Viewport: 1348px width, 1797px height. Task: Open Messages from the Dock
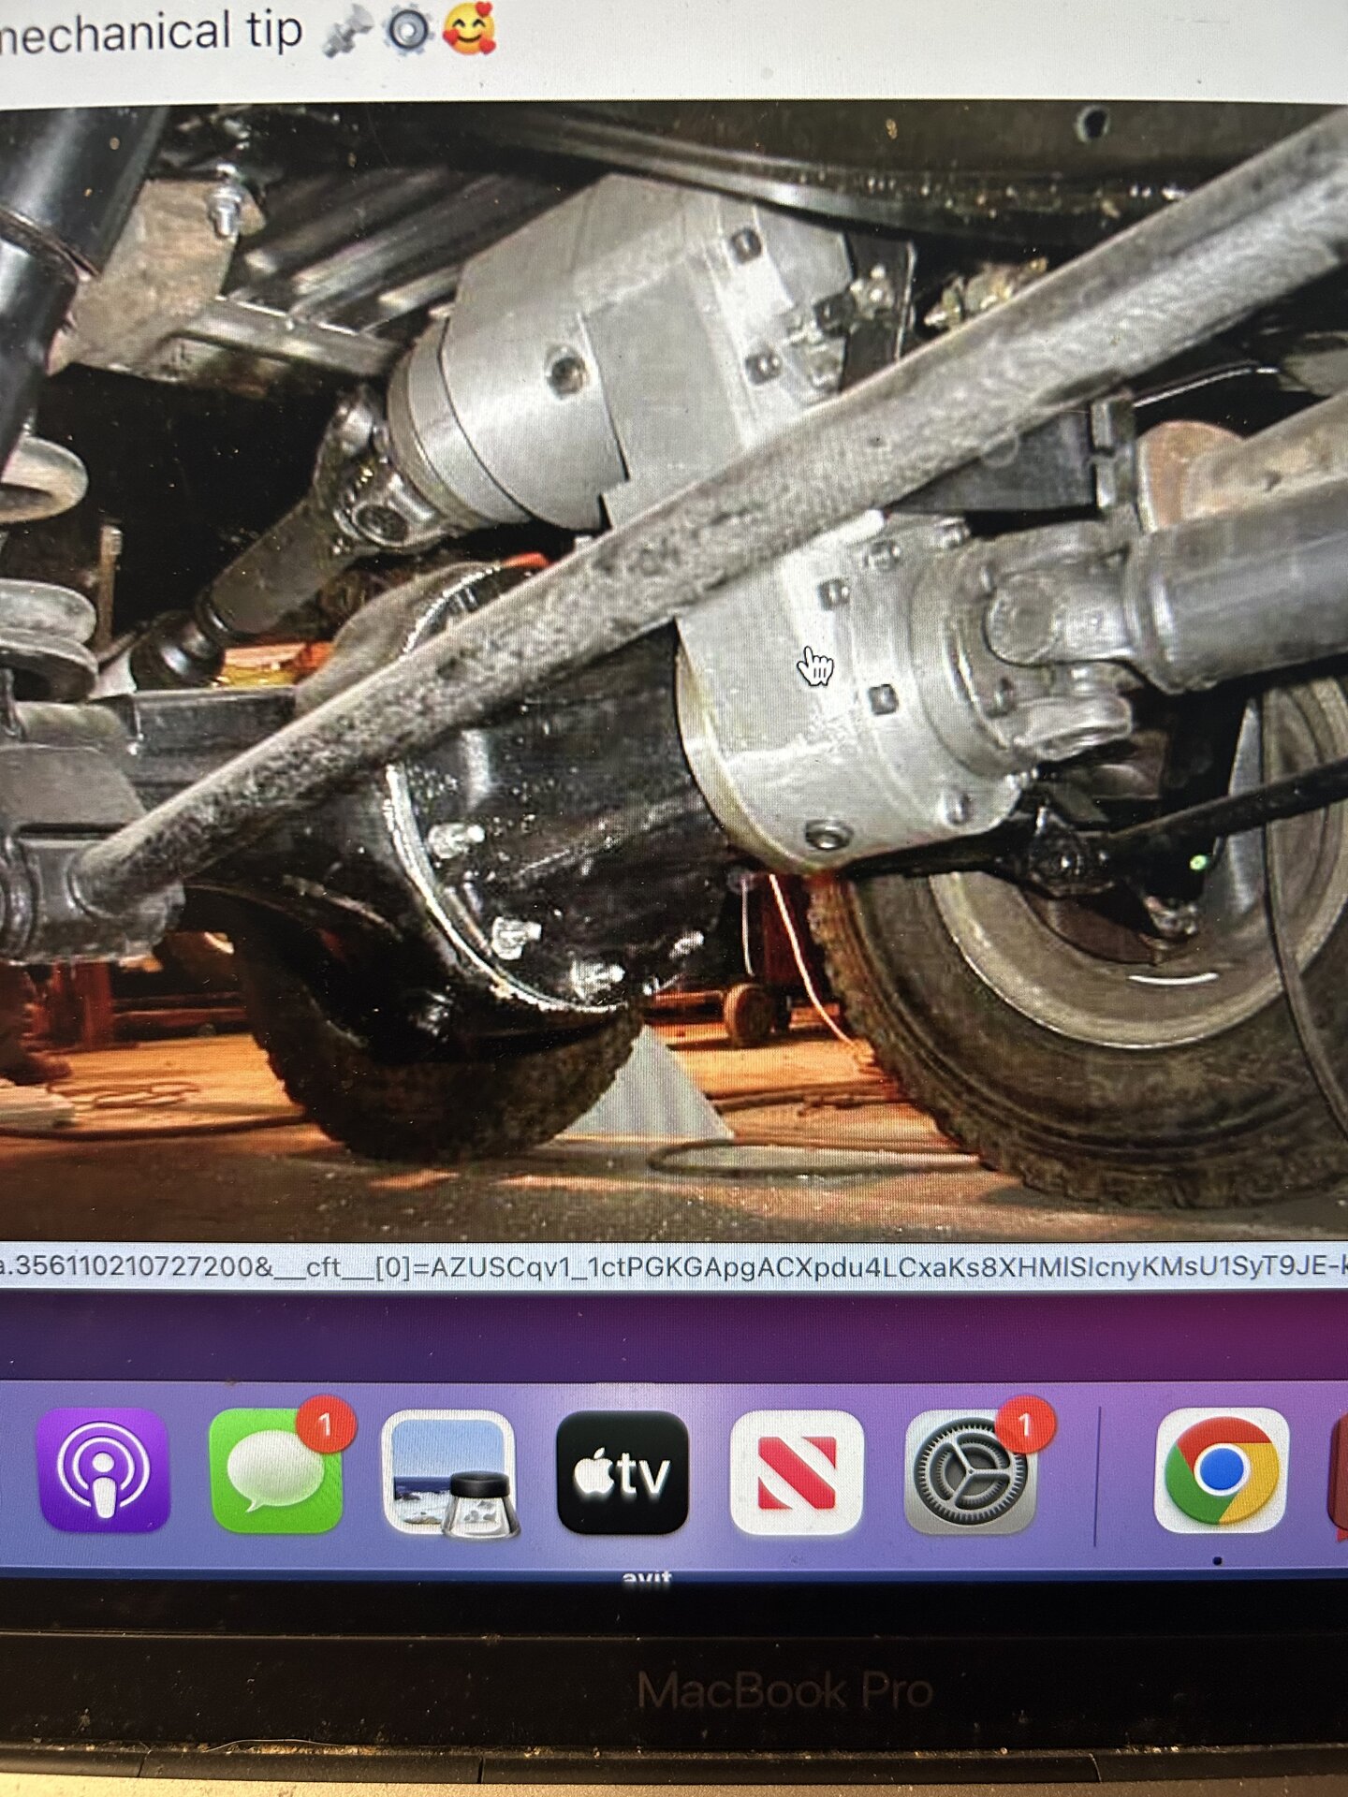[x=276, y=1470]
